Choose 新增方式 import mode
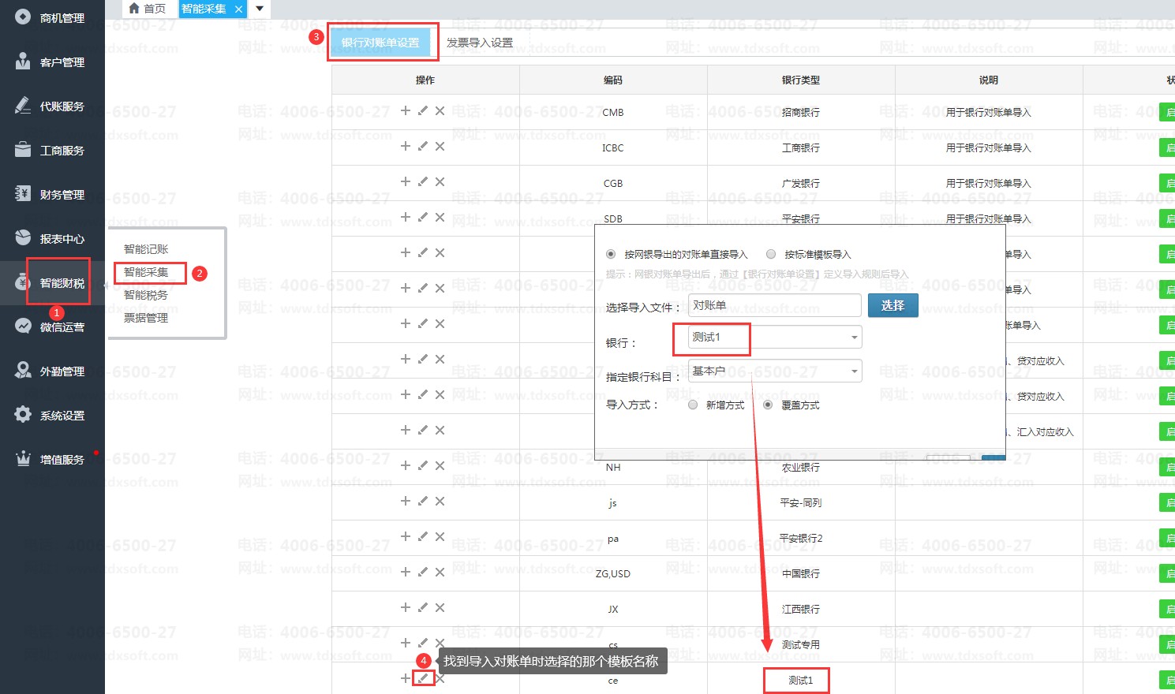1175x694 pixels. 693,405
